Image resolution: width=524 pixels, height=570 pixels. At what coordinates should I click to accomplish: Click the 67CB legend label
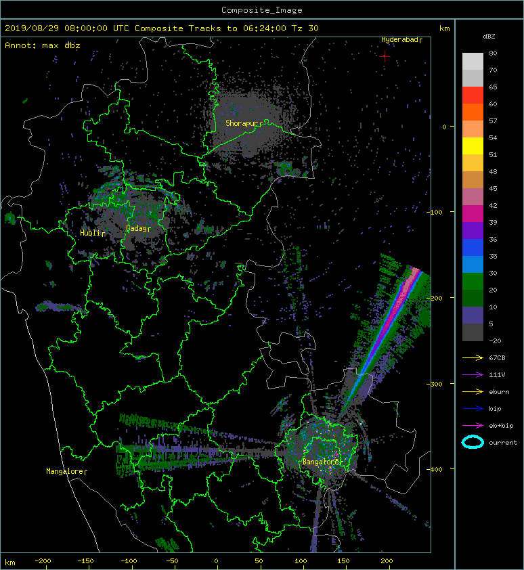pos(497,357)
